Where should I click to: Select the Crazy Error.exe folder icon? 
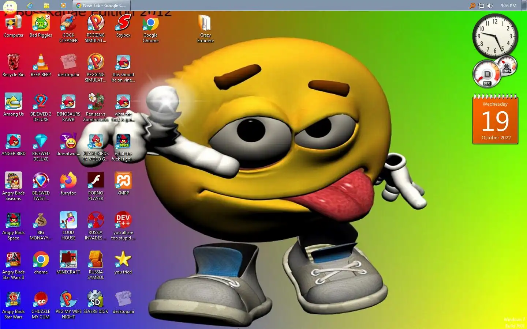205,29
